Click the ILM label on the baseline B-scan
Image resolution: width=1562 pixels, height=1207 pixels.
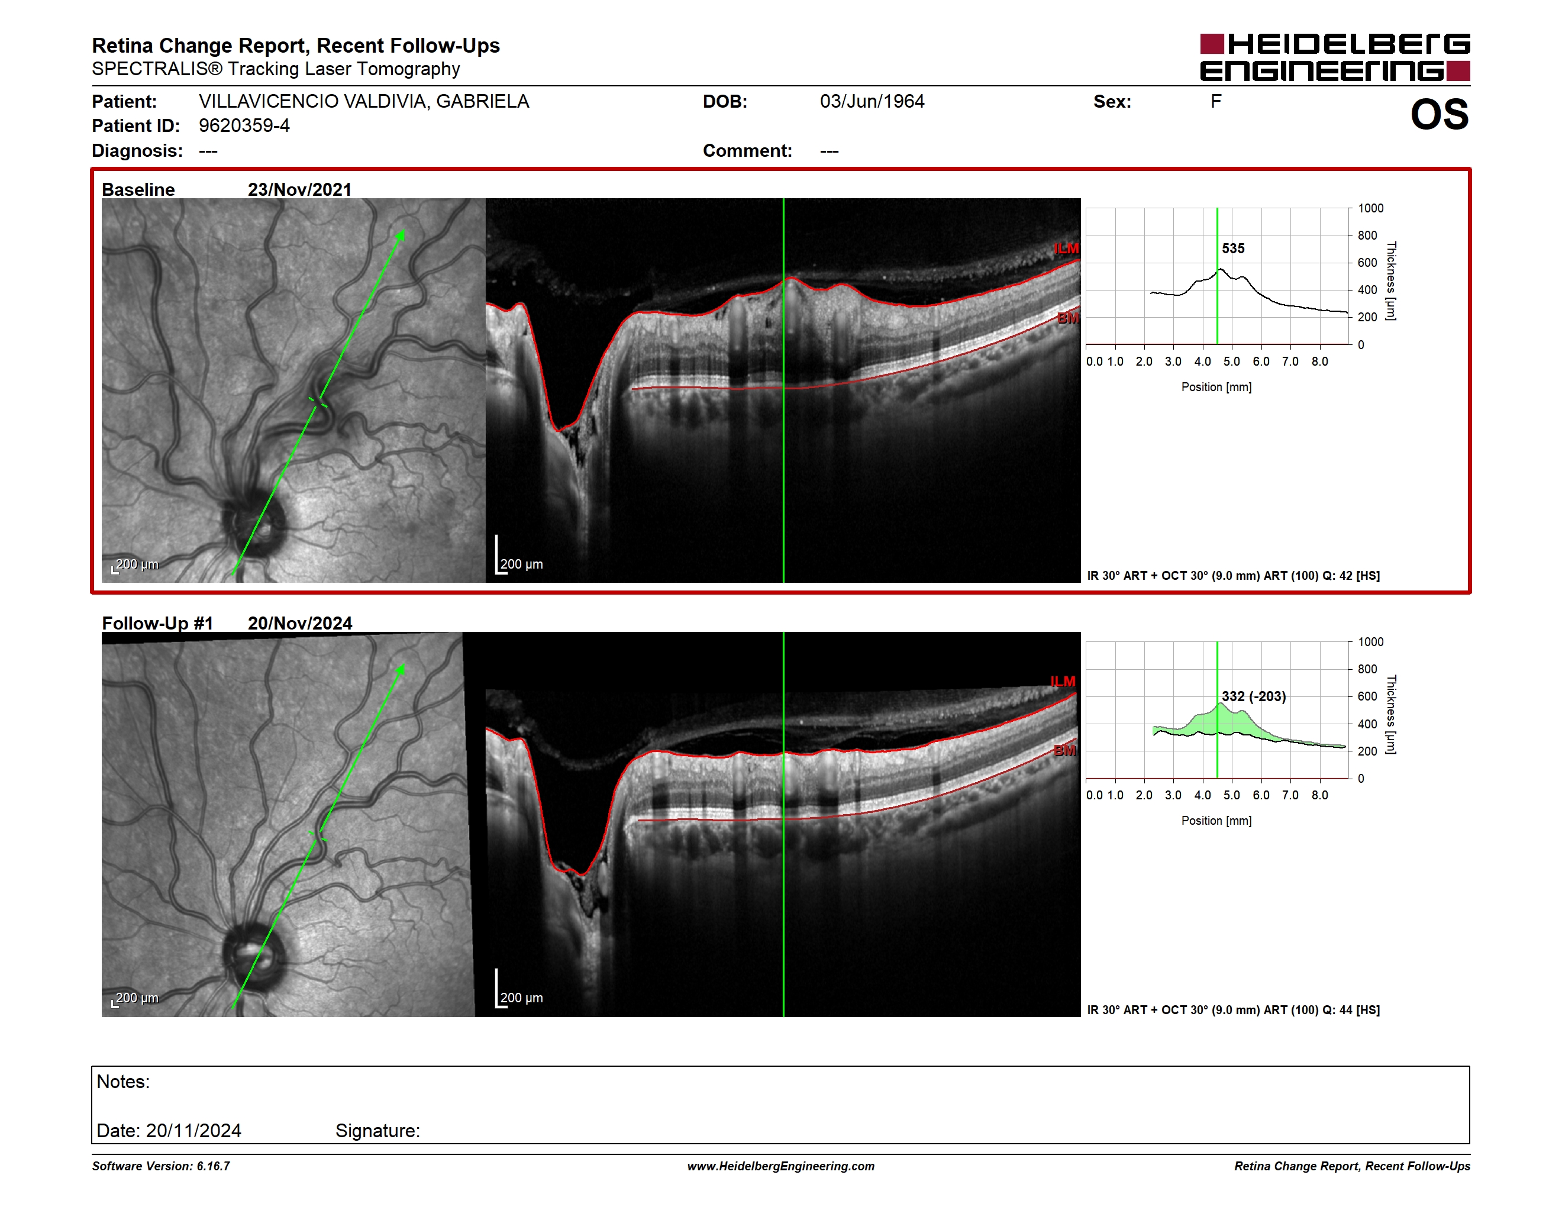point(1066,249)
